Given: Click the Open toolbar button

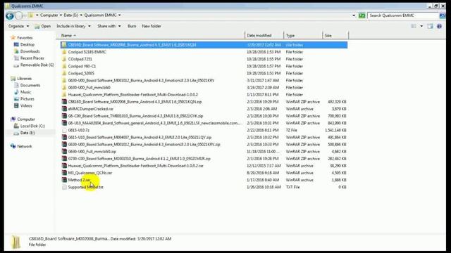Looking at the screenshot, I should (42, 26).
